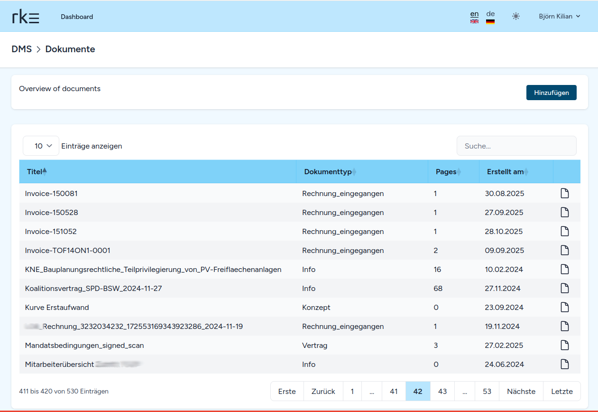Click DMS breadcrumb link

point(21,49)
